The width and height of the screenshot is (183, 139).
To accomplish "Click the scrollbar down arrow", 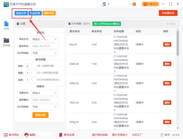I will 178,128.
